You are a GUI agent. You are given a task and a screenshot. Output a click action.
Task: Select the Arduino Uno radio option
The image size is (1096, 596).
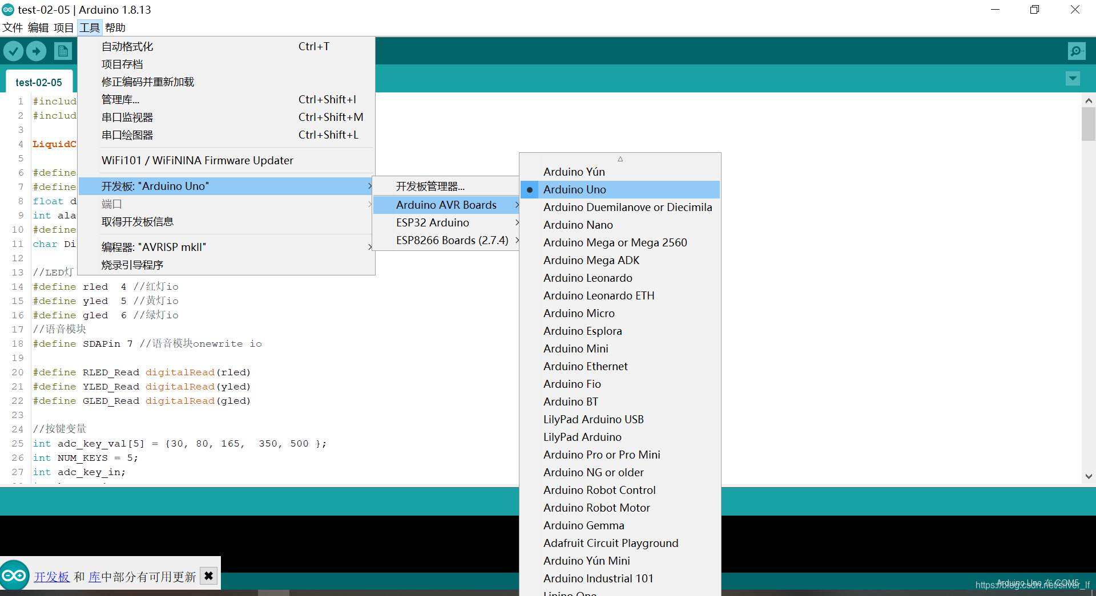(x=620, y=189)
